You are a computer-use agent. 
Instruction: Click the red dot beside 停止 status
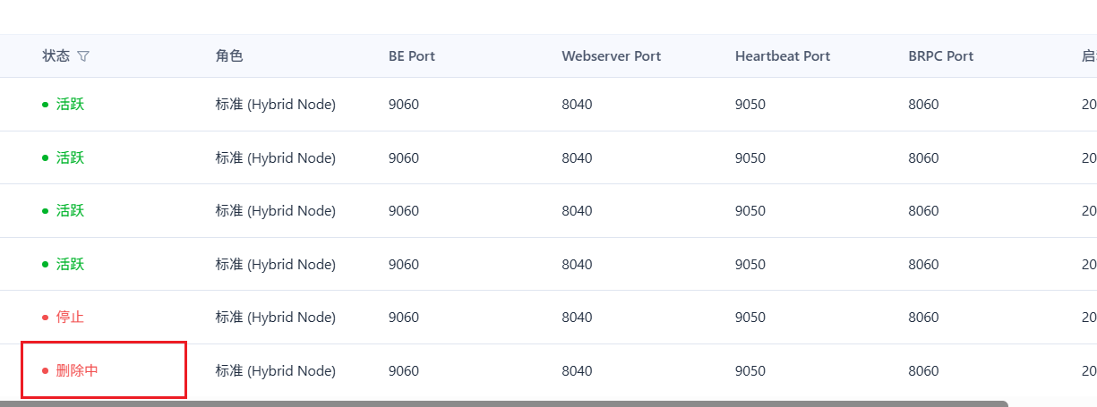(x=46, y=318)
